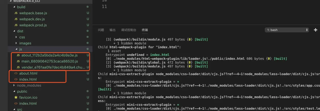Click the src/styles/test.le terminal output line

213,109
